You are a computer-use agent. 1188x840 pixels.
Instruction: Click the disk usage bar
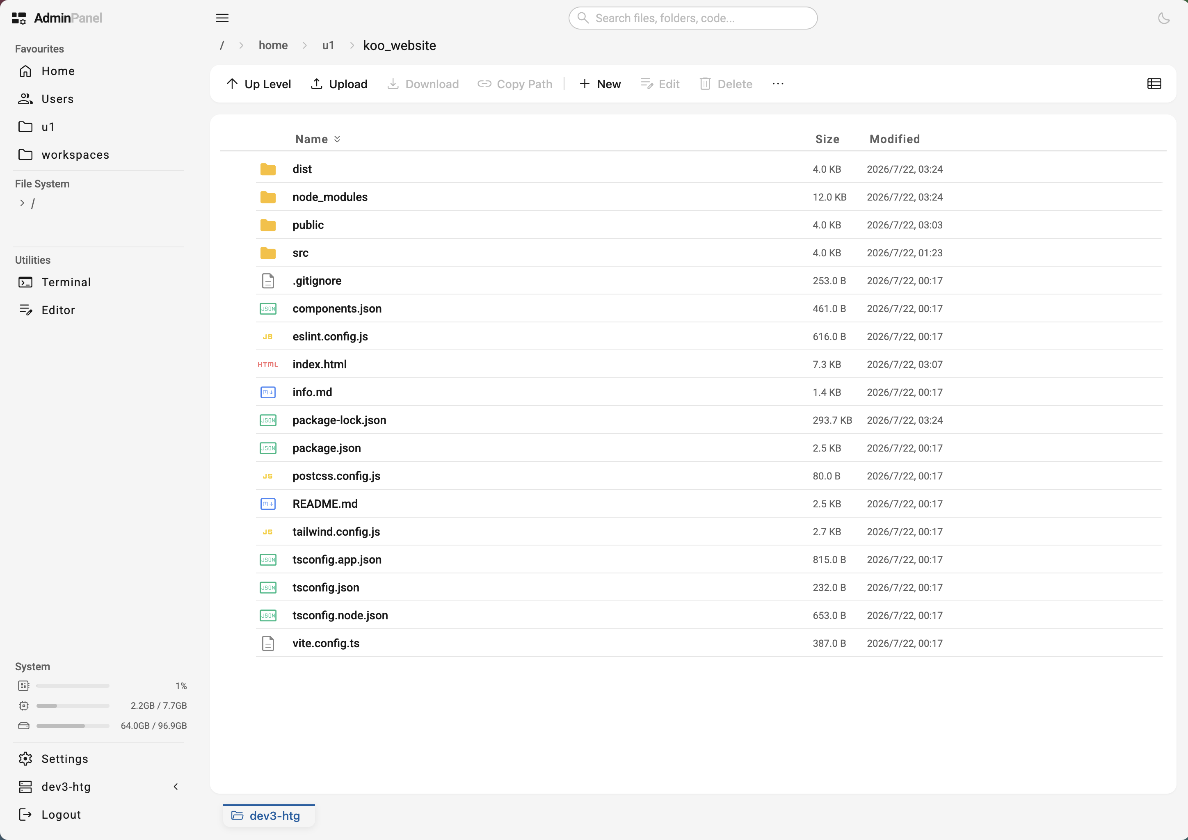(x=73, y=726)
